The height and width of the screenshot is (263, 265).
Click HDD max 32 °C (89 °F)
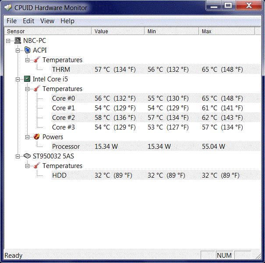pos(221,175)
